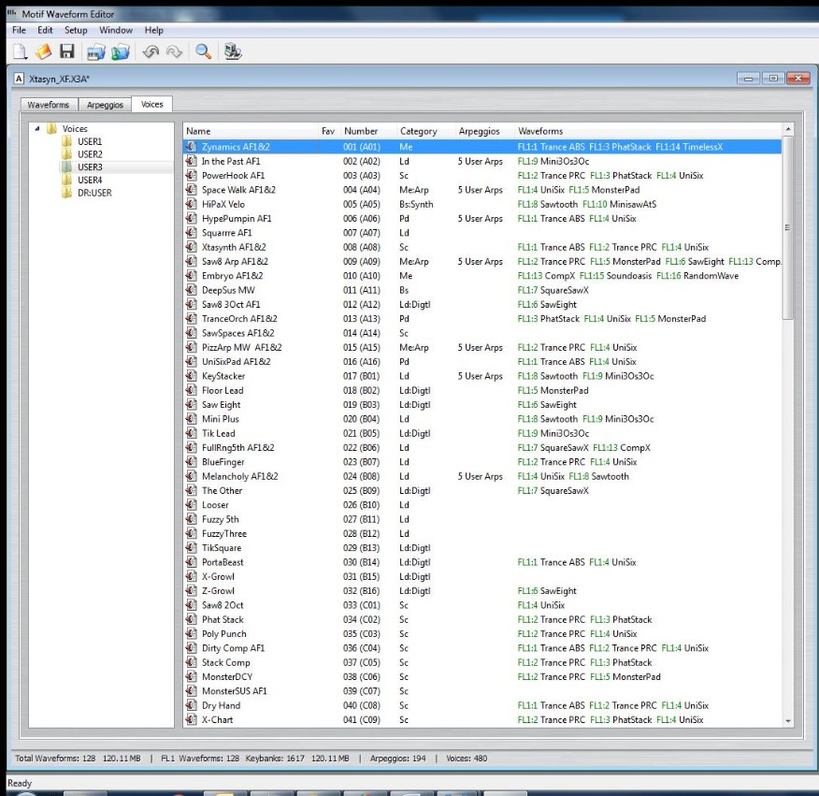The height and width of the screenshot is (796, 819).
Task: Select the Melancholy AF1&2 voice name
Action: (240, 476)
